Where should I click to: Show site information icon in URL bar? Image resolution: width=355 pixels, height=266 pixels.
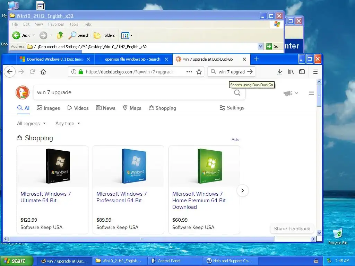pyautogui.click(x=73, y=72)
